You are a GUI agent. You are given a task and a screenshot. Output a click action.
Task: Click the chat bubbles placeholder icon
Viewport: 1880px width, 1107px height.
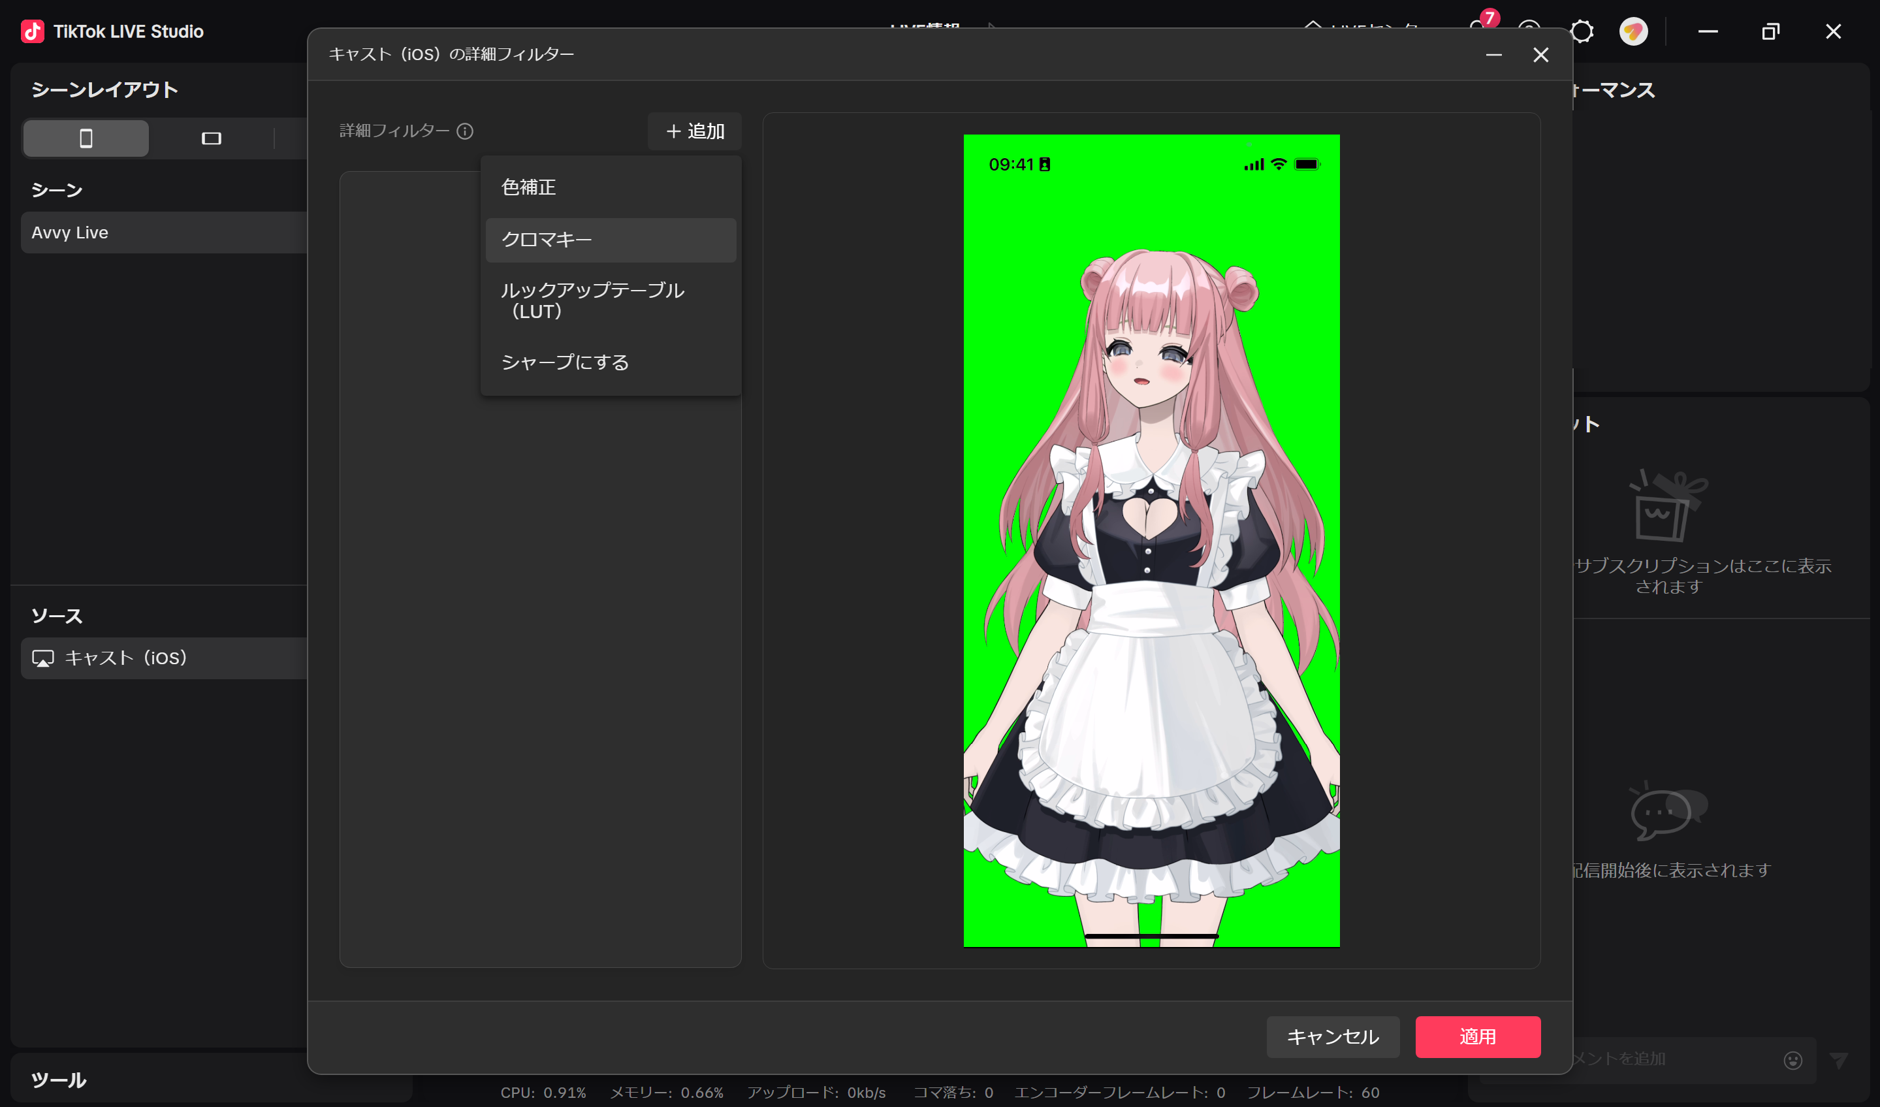click(1668, 812)
